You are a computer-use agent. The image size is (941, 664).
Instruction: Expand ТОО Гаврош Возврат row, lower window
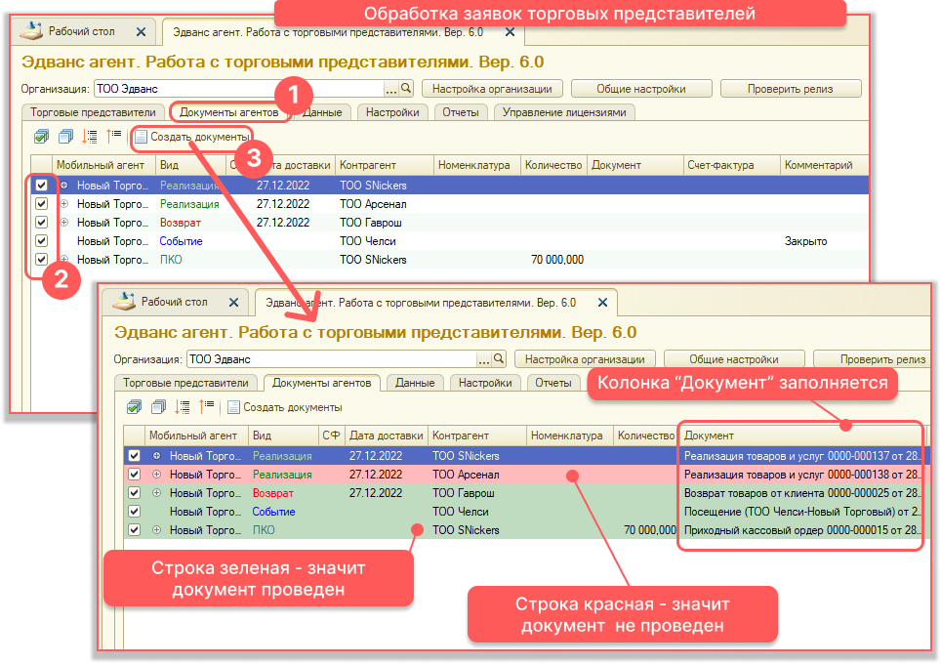[x=156, y=493]
